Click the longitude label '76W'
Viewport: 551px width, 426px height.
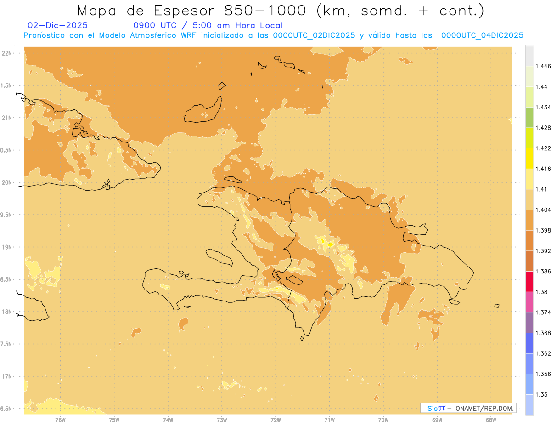pyautogui.click(x=60, y=420)
